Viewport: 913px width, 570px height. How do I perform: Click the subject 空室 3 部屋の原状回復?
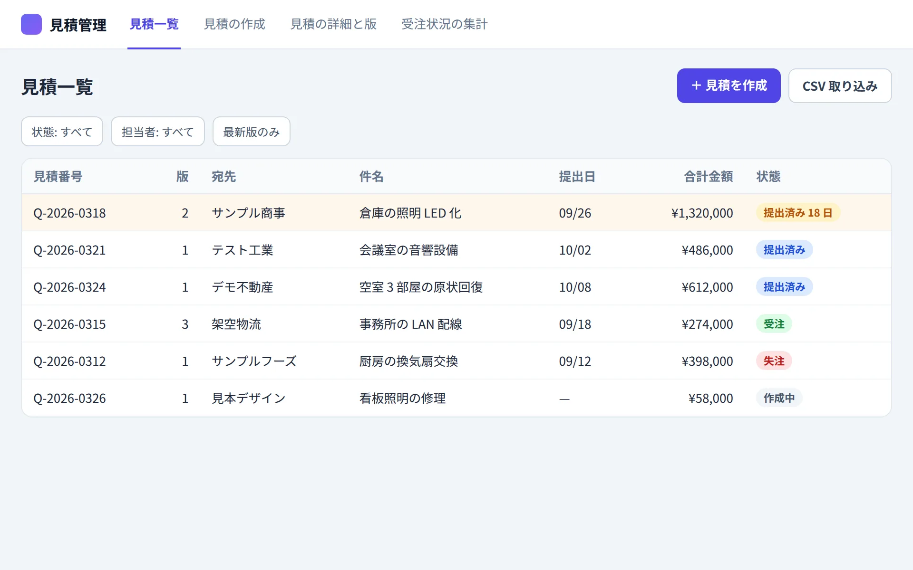click(x=421, y=287)
